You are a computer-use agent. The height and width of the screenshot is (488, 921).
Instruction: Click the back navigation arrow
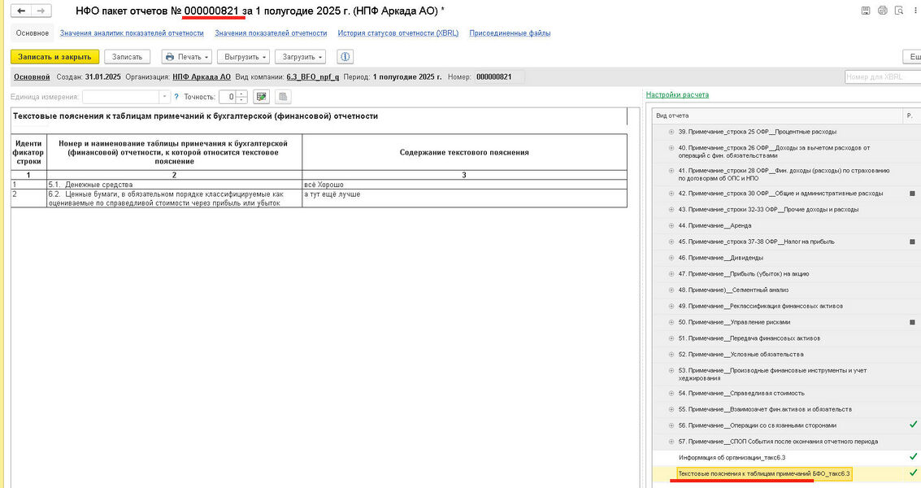pos(20,11)
